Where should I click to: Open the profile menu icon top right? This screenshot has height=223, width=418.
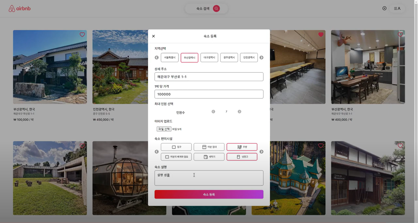click(x=397, y=8)
